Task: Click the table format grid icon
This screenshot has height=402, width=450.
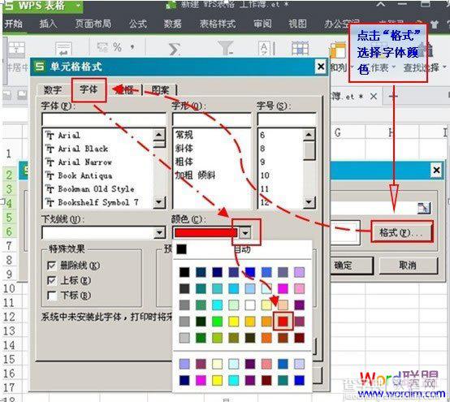Action: 300,48
